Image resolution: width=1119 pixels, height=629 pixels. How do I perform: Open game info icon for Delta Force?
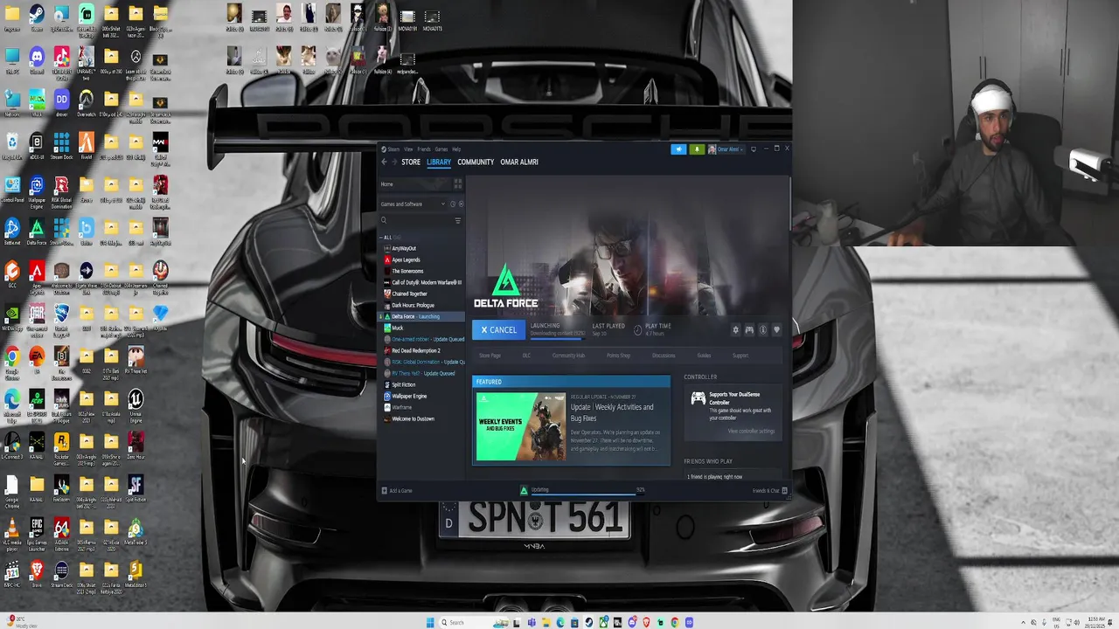[x=762, y=329]
